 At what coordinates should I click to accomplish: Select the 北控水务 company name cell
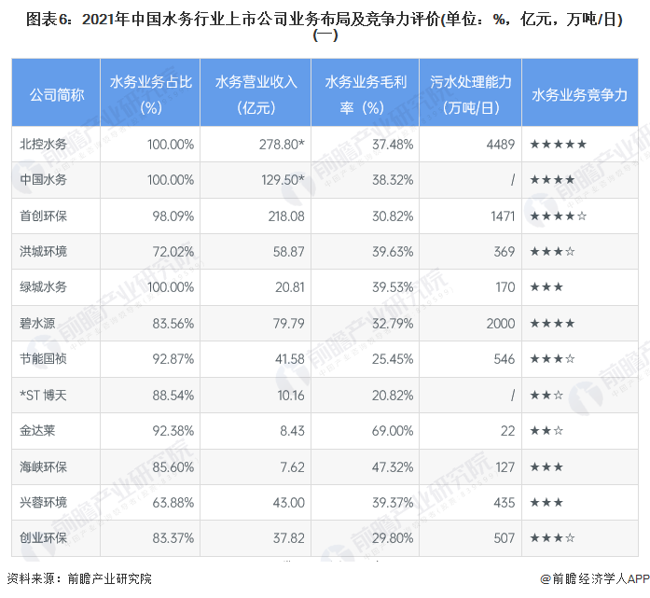tap(44, 145)
